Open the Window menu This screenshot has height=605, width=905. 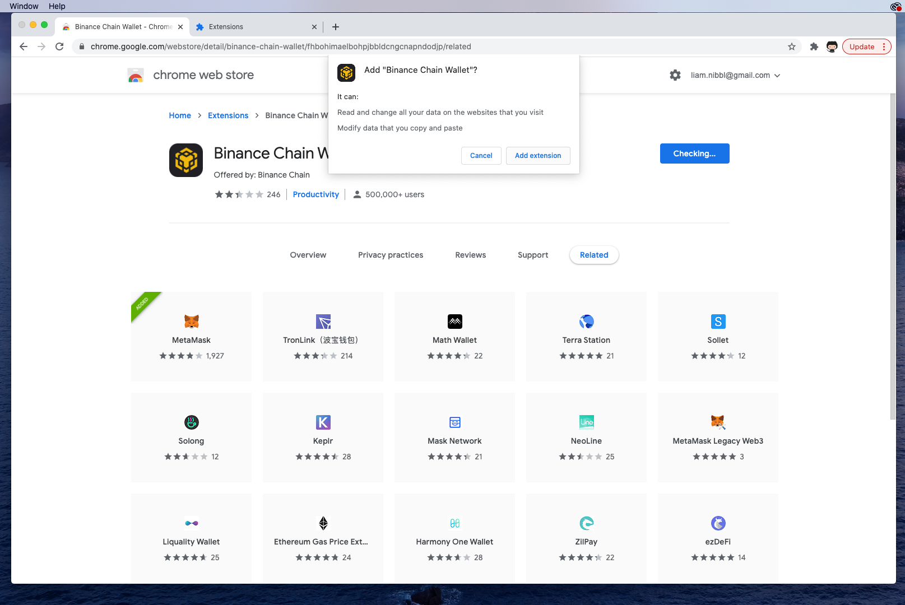tap(24, 6)
